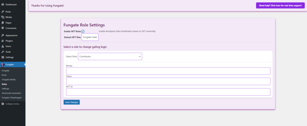Expand the Select Role dropdown
The width and height of the screenshot is (307, 126).
pyautogui.click(x=110, y=56)
